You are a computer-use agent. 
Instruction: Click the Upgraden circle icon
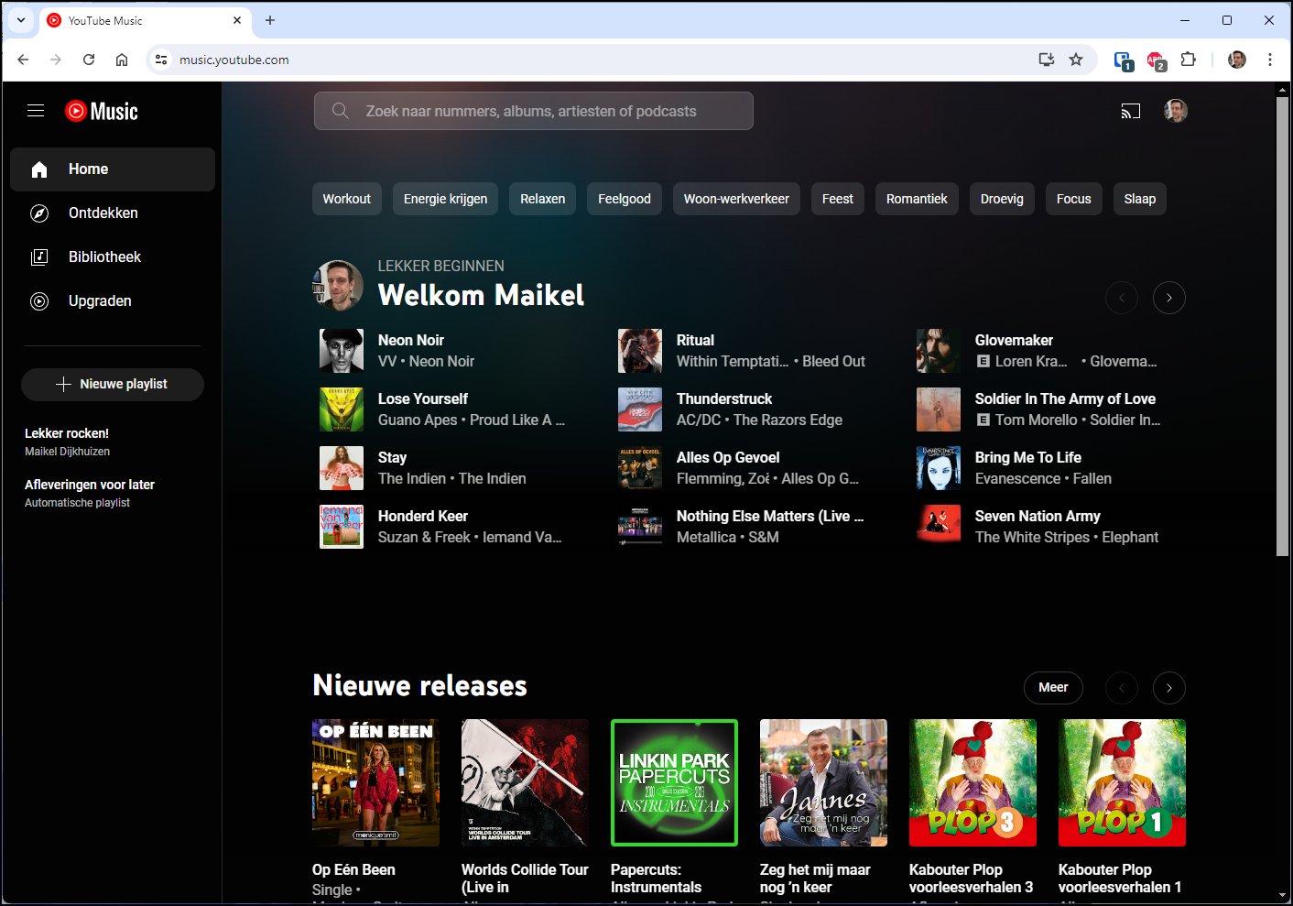39,301
